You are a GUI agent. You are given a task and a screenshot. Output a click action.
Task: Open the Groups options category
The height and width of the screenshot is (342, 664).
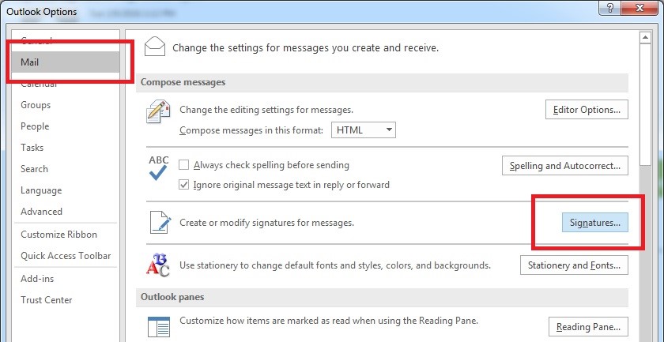pyautogui.click(x=36, y=105)
